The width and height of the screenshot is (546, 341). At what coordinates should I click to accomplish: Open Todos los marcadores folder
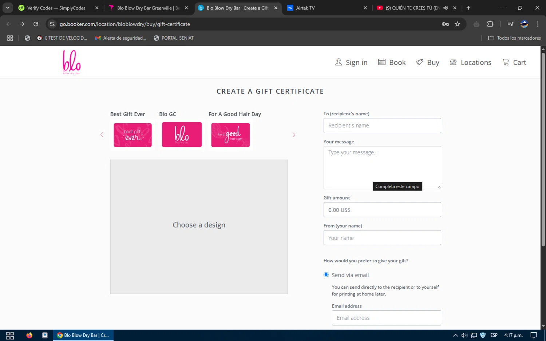(514, 38)
